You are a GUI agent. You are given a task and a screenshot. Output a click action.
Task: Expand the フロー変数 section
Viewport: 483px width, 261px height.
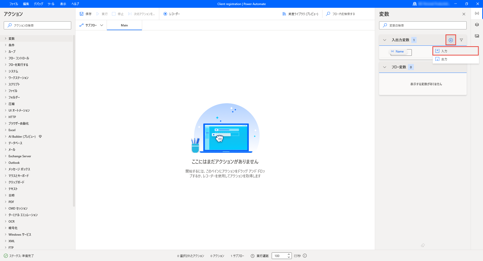(385, 67)
